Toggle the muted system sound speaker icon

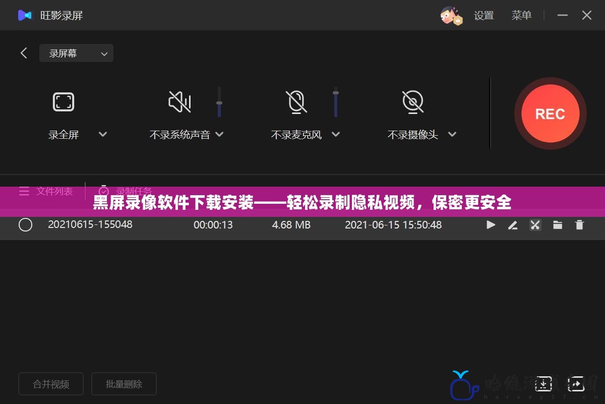pos(179,102)
